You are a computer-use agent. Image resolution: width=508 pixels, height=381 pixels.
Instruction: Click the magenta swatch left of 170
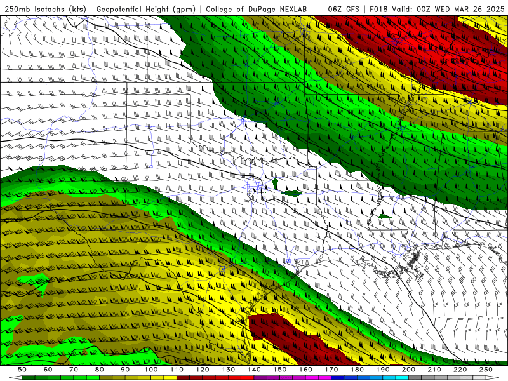[325, 378]
